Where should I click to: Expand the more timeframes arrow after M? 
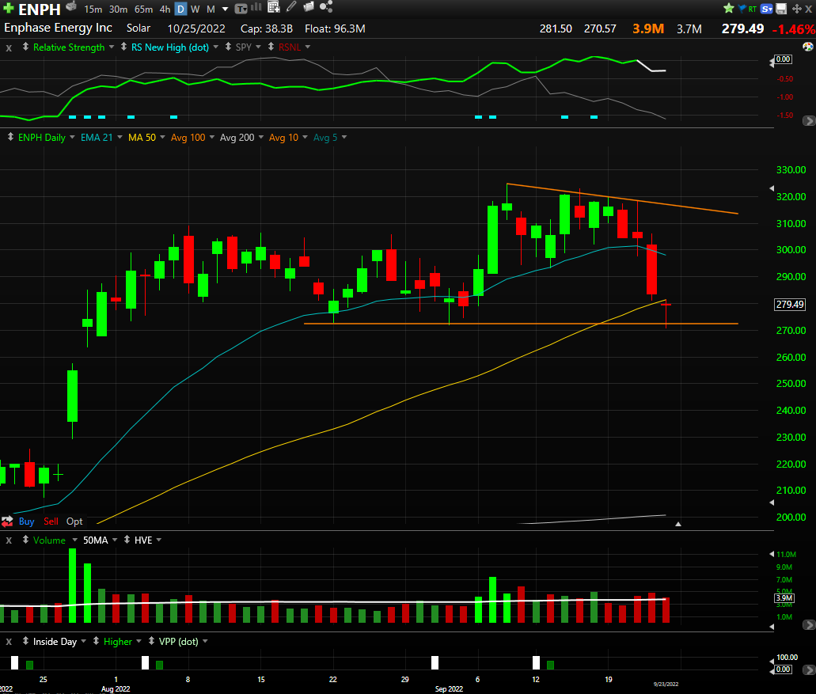click(226, 9)
